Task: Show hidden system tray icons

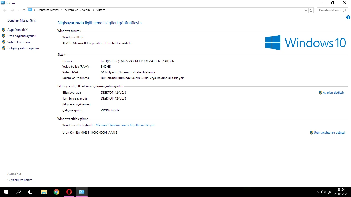Action: [317, 192]
